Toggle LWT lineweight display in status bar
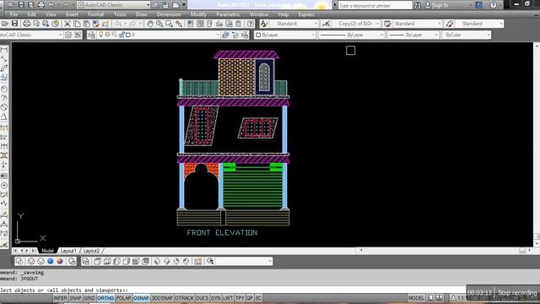Screen dimensions: 540x304 [228, 298]
